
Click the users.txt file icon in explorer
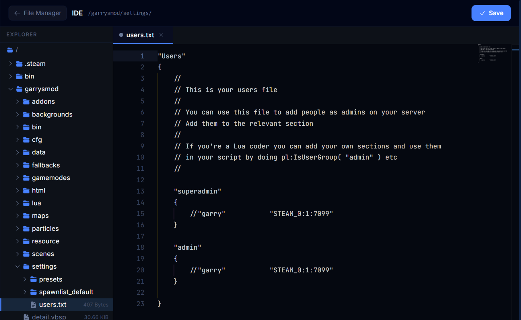(33, 304)
